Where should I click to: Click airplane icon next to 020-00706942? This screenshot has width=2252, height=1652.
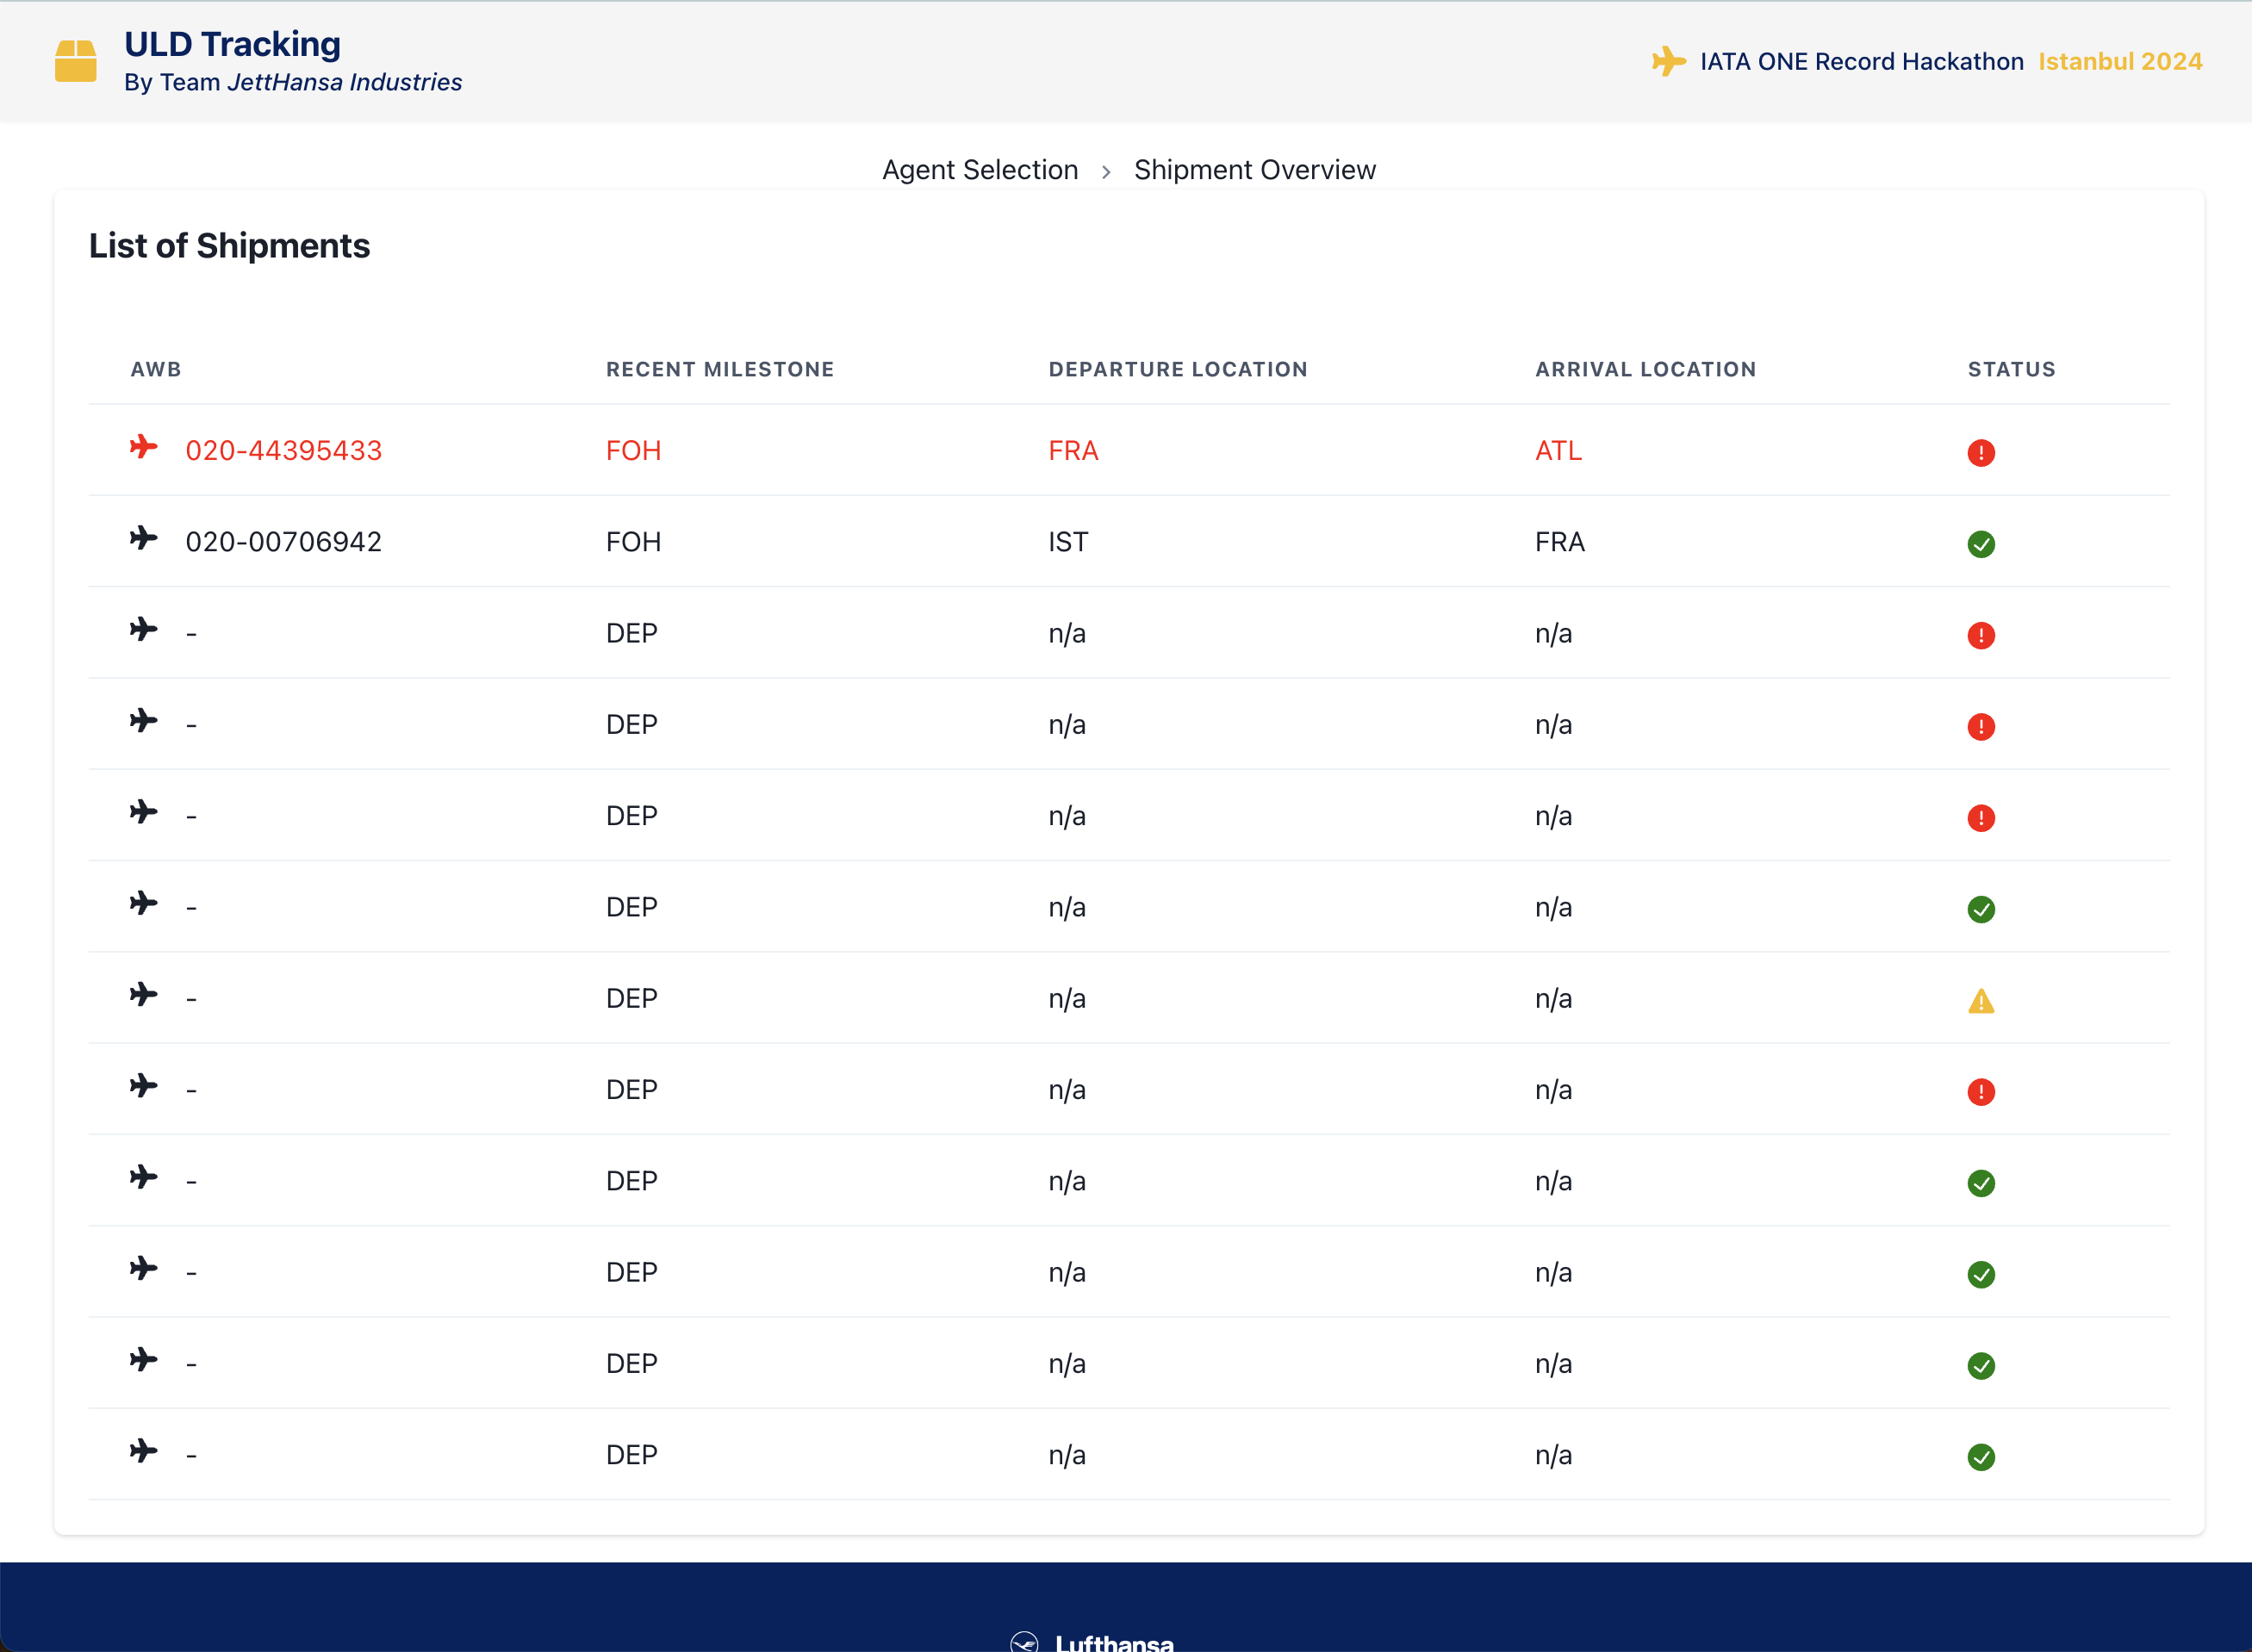coord(144,539)
